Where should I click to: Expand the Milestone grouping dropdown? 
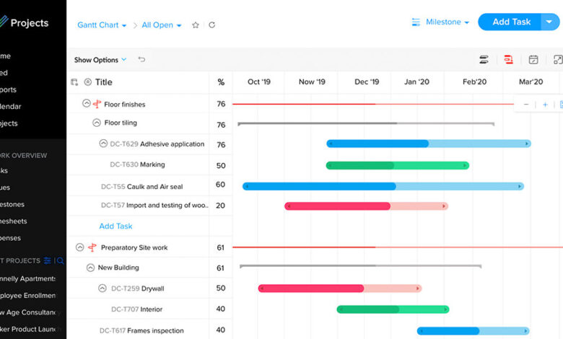tap(440, 22)
